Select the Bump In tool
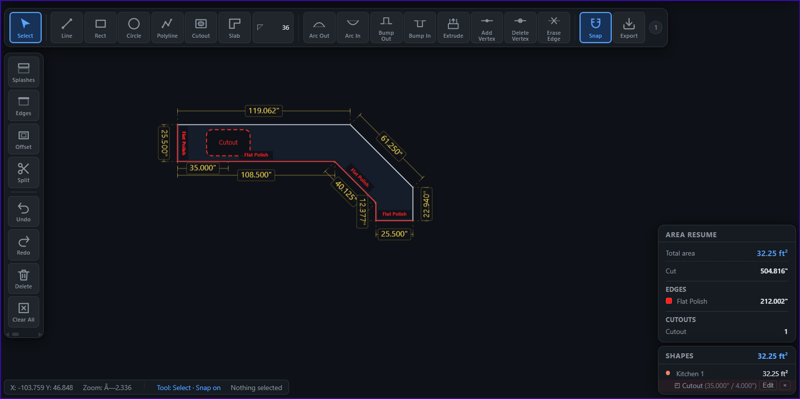Viewport: 800px width, 399px height. click(420, 28)
